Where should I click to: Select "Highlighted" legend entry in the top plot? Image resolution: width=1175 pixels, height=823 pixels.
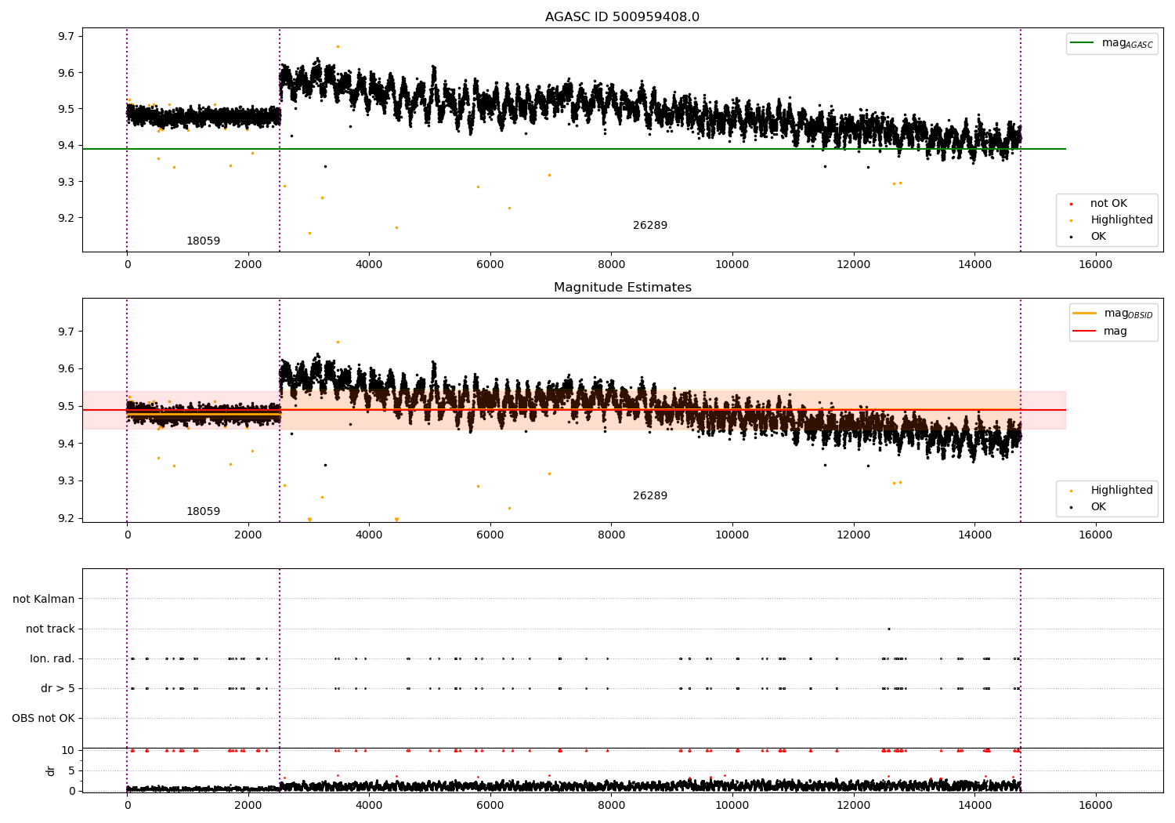click(1122, 220)
